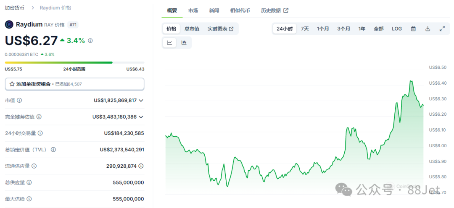Go to 加密货币 breadcrumb link
The width and height of the screenshot is (454, 208).
click(14, 8)
